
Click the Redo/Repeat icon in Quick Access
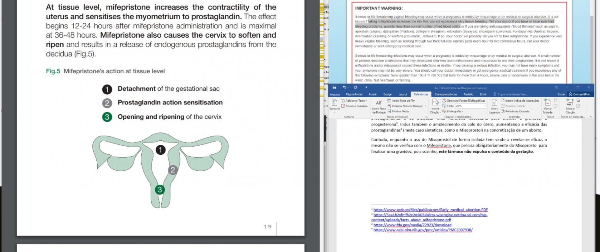pyautogui.click(x=355, y=87)
